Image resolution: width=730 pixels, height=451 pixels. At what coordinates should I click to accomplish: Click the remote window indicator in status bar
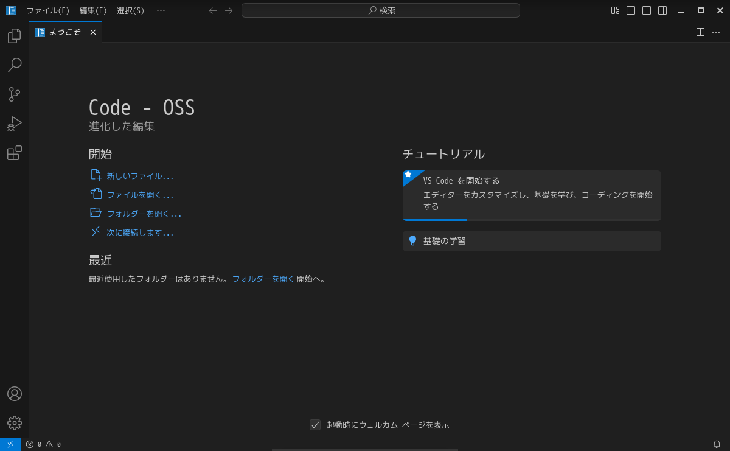(x=10, y=444)
